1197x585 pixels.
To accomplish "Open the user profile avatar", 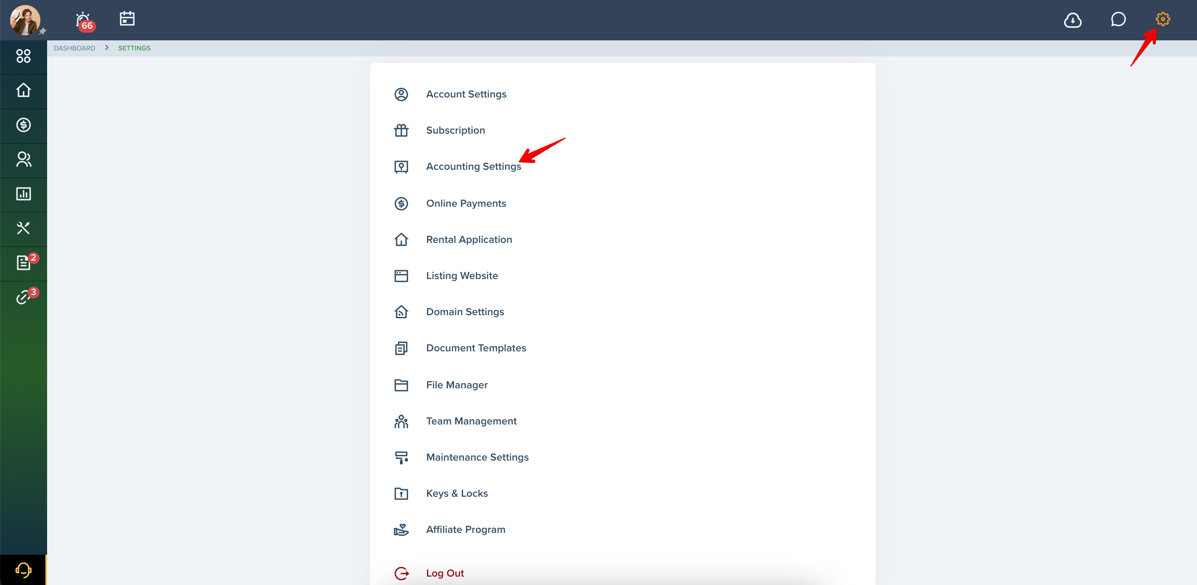I will point(25,20).
